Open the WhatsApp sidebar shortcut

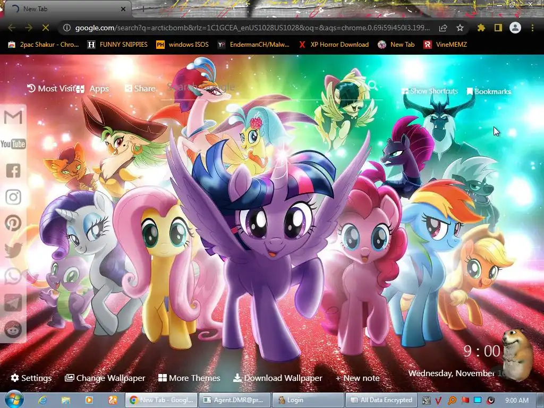(13, 276)
